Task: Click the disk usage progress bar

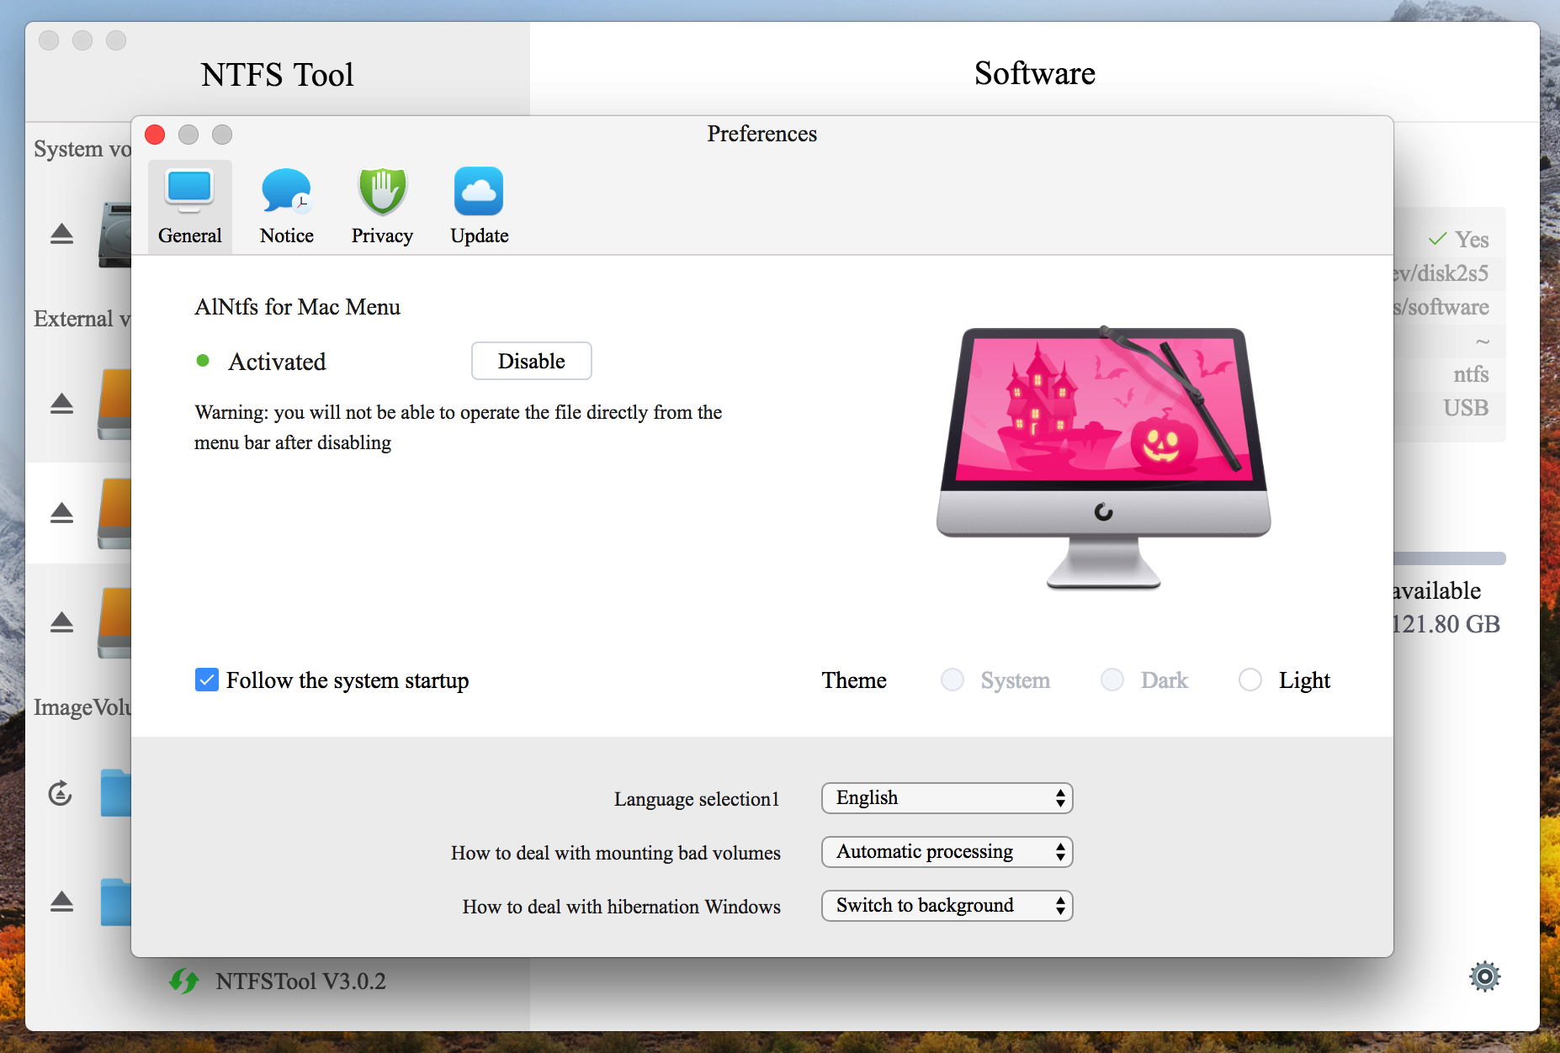Action: (x=1449, y=558)
